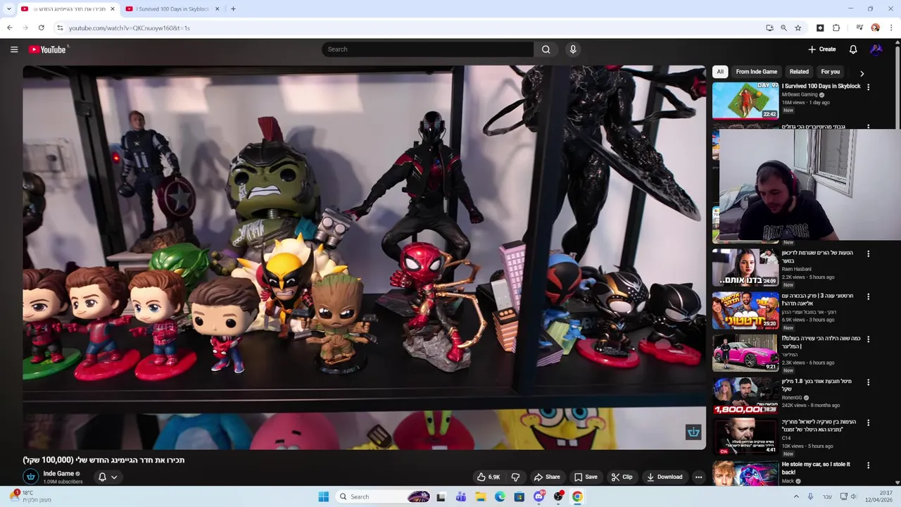Viewport: 901px width, 507px height.
Task: View site information icon in address bar
Action: point(61,28)
